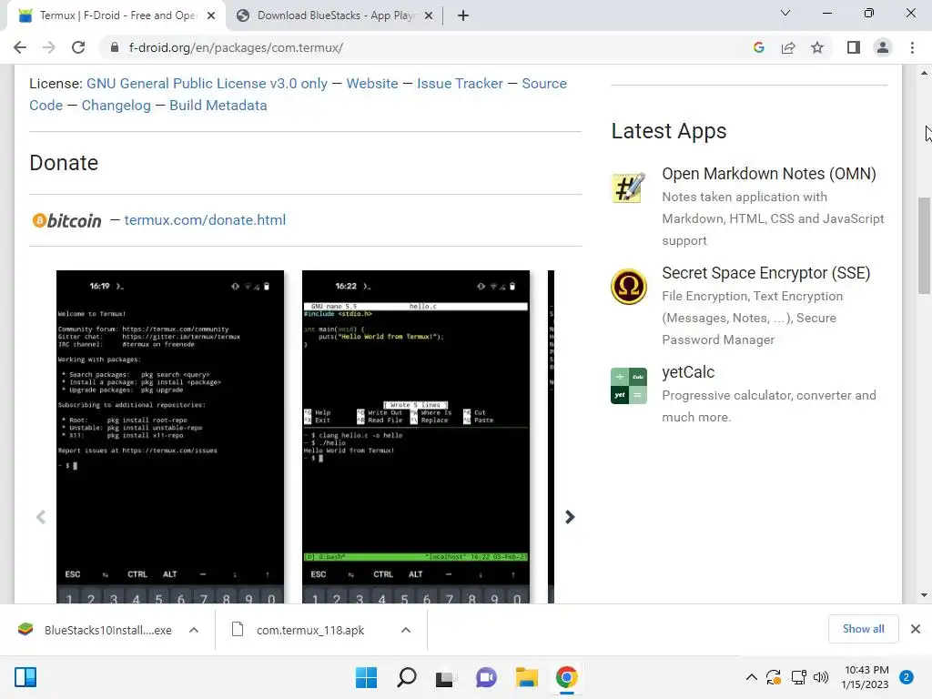932x699 pixels.
Task: Open the Chrome profile menu
Action: 883,47
